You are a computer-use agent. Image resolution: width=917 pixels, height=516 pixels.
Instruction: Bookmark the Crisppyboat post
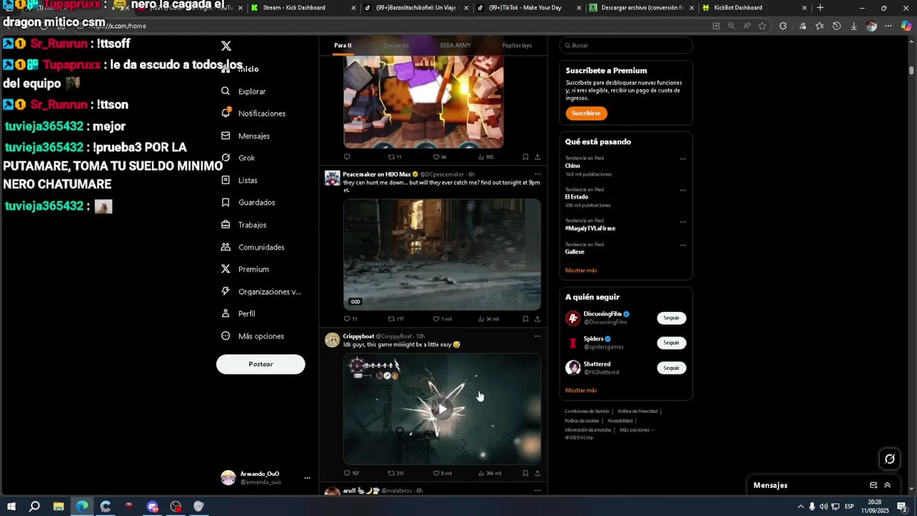coord(525,473)
